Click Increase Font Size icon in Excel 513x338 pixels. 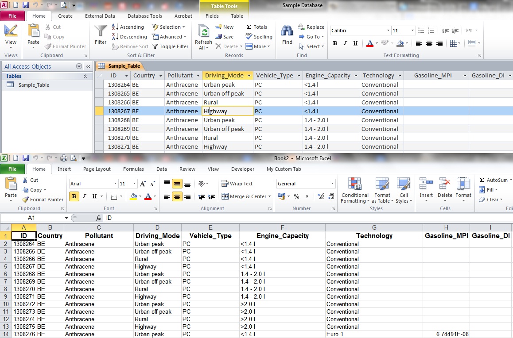point(143,184)
